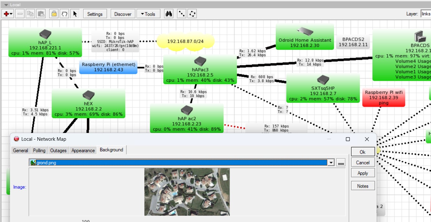Click the Odroid Home Assistant device icon
431x222 pixels.
tap(305, 31)
